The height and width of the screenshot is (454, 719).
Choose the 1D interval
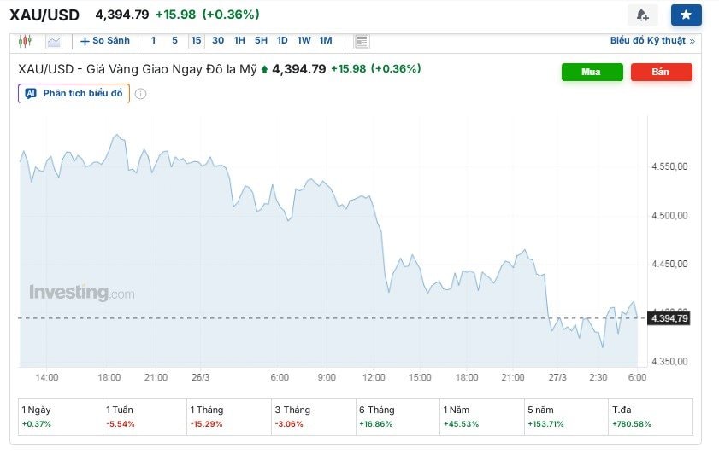282,41
